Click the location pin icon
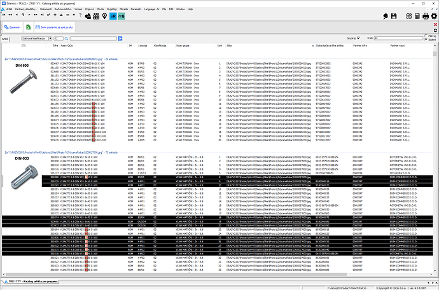 (104, 16)
